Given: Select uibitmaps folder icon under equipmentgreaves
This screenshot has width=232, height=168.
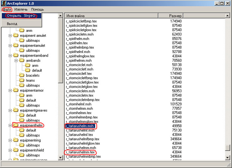Looking at the screenshot, I should [x=22, y=120].
